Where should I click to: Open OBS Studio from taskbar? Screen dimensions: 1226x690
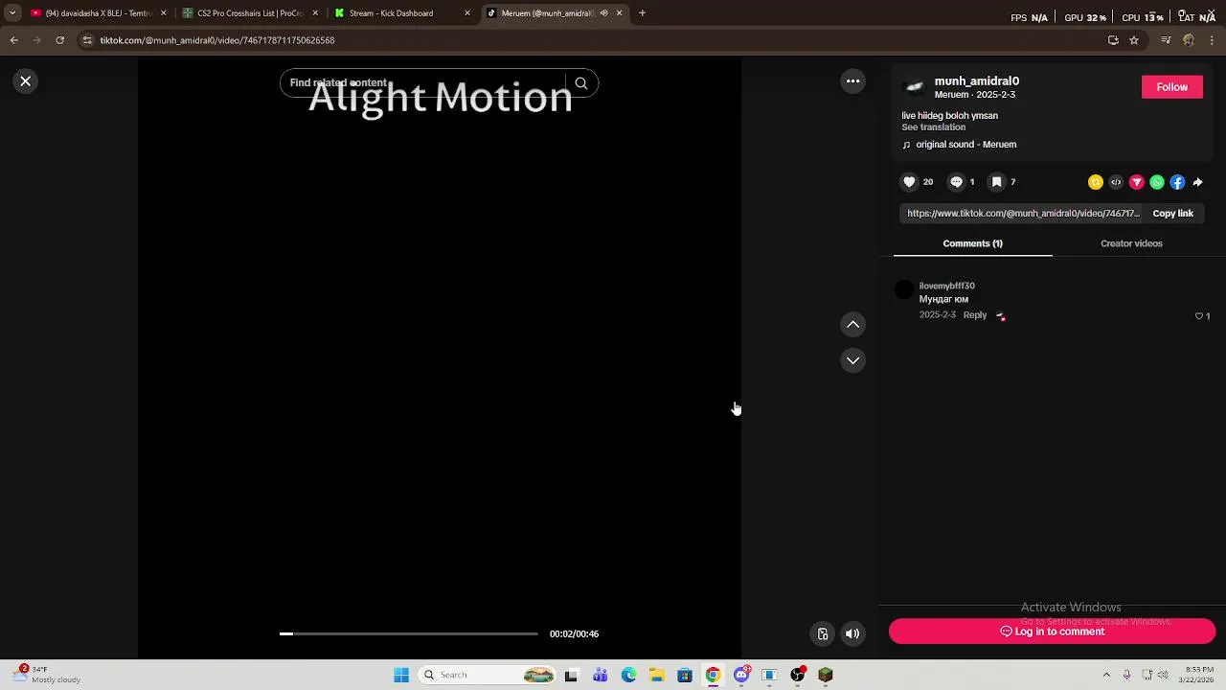click(798, 675)
